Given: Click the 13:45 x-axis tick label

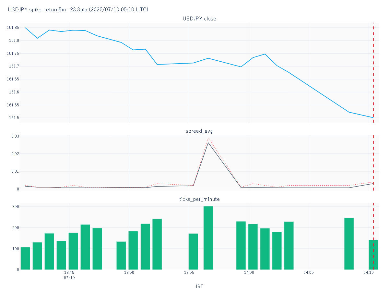Looking at the screenshot, I should click(69, 273).
